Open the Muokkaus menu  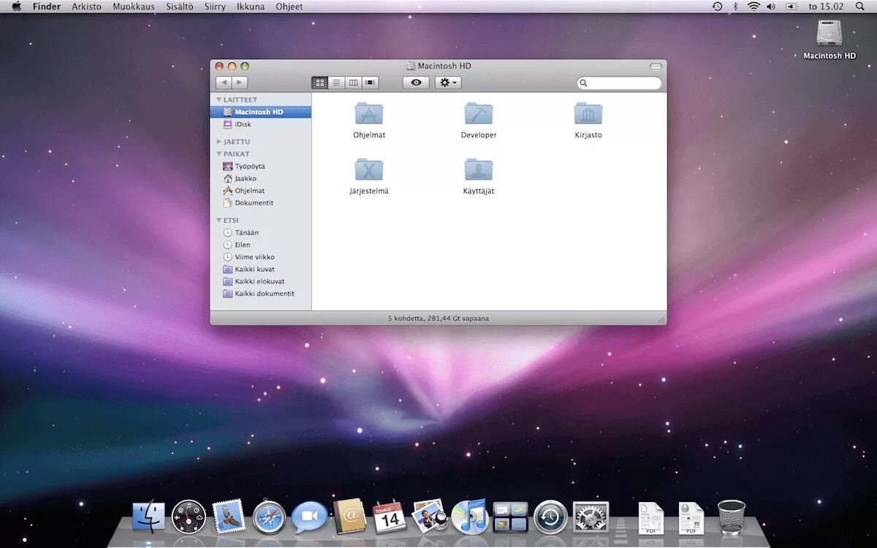[x=134, y=7]
